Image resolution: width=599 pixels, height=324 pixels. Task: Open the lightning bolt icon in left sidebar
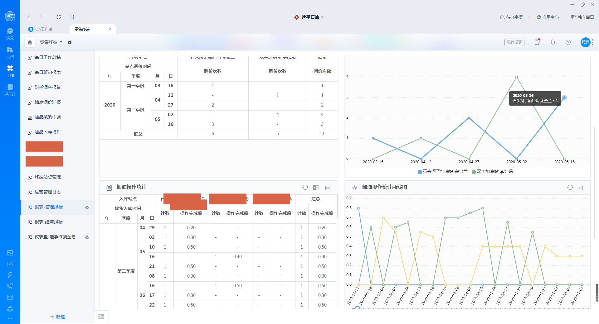click(10, 275)
